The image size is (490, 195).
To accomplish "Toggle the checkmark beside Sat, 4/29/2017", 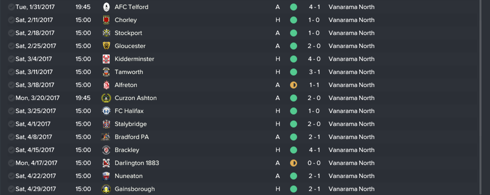I will click(11, 189).
